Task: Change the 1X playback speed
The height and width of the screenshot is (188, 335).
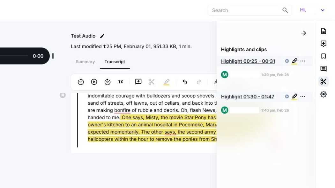Action: point(121,82)
